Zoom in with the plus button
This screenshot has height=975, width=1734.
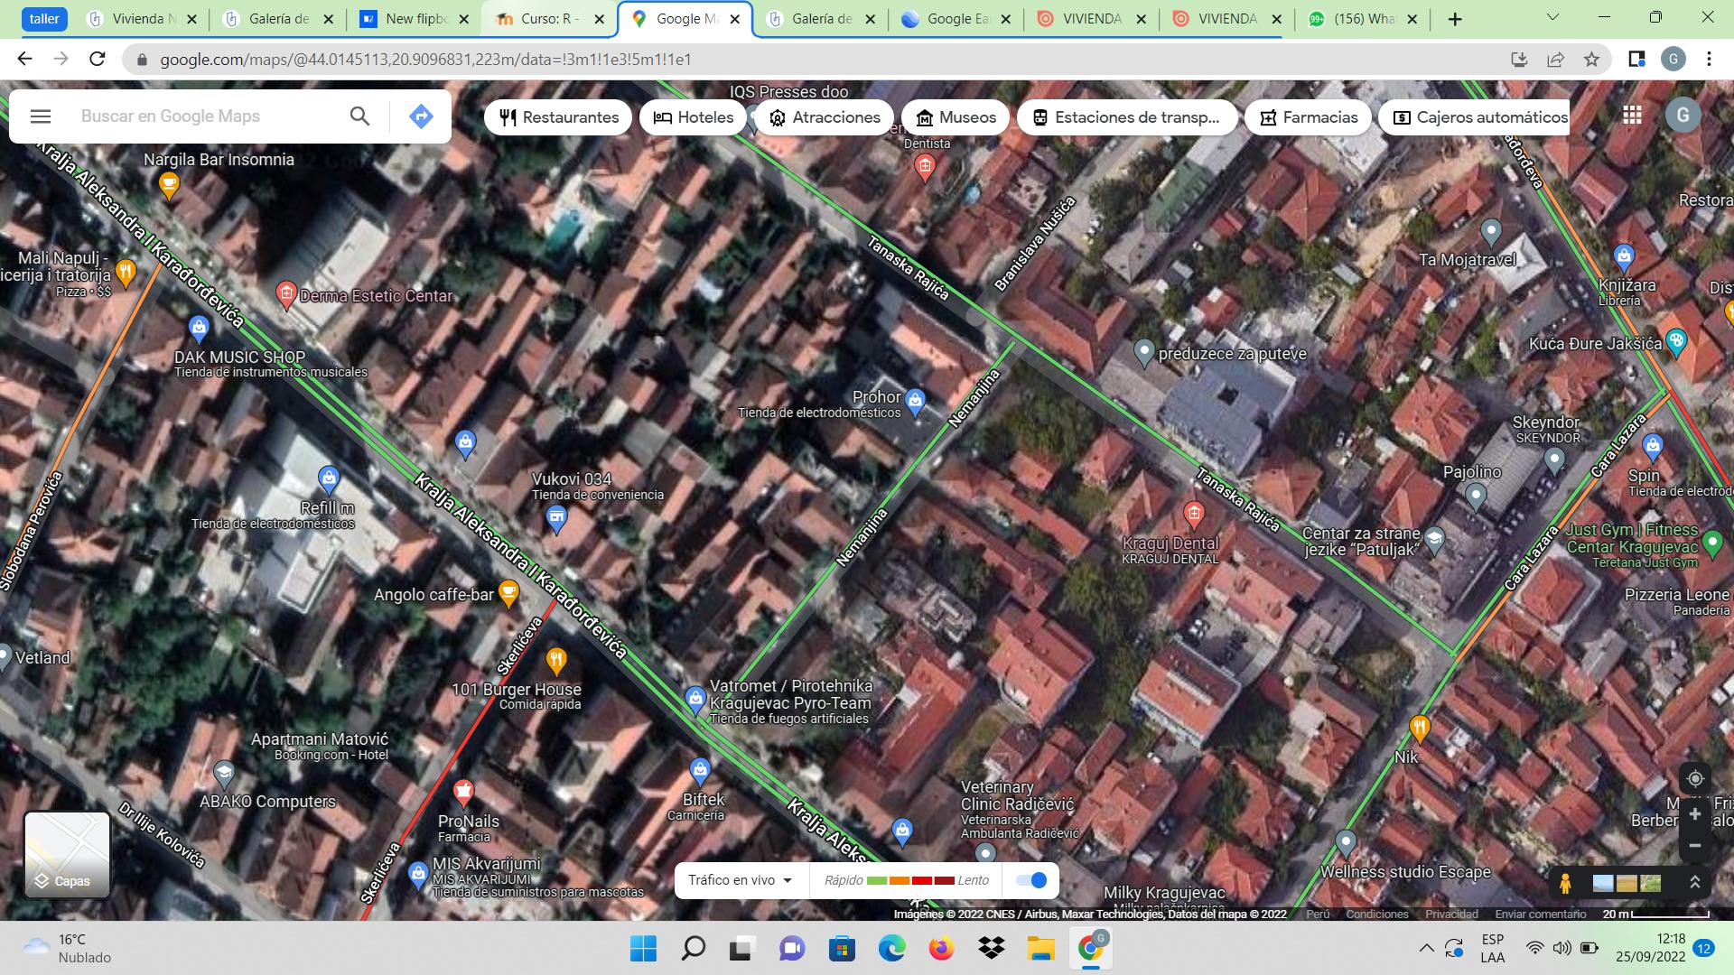point(1695,814)
